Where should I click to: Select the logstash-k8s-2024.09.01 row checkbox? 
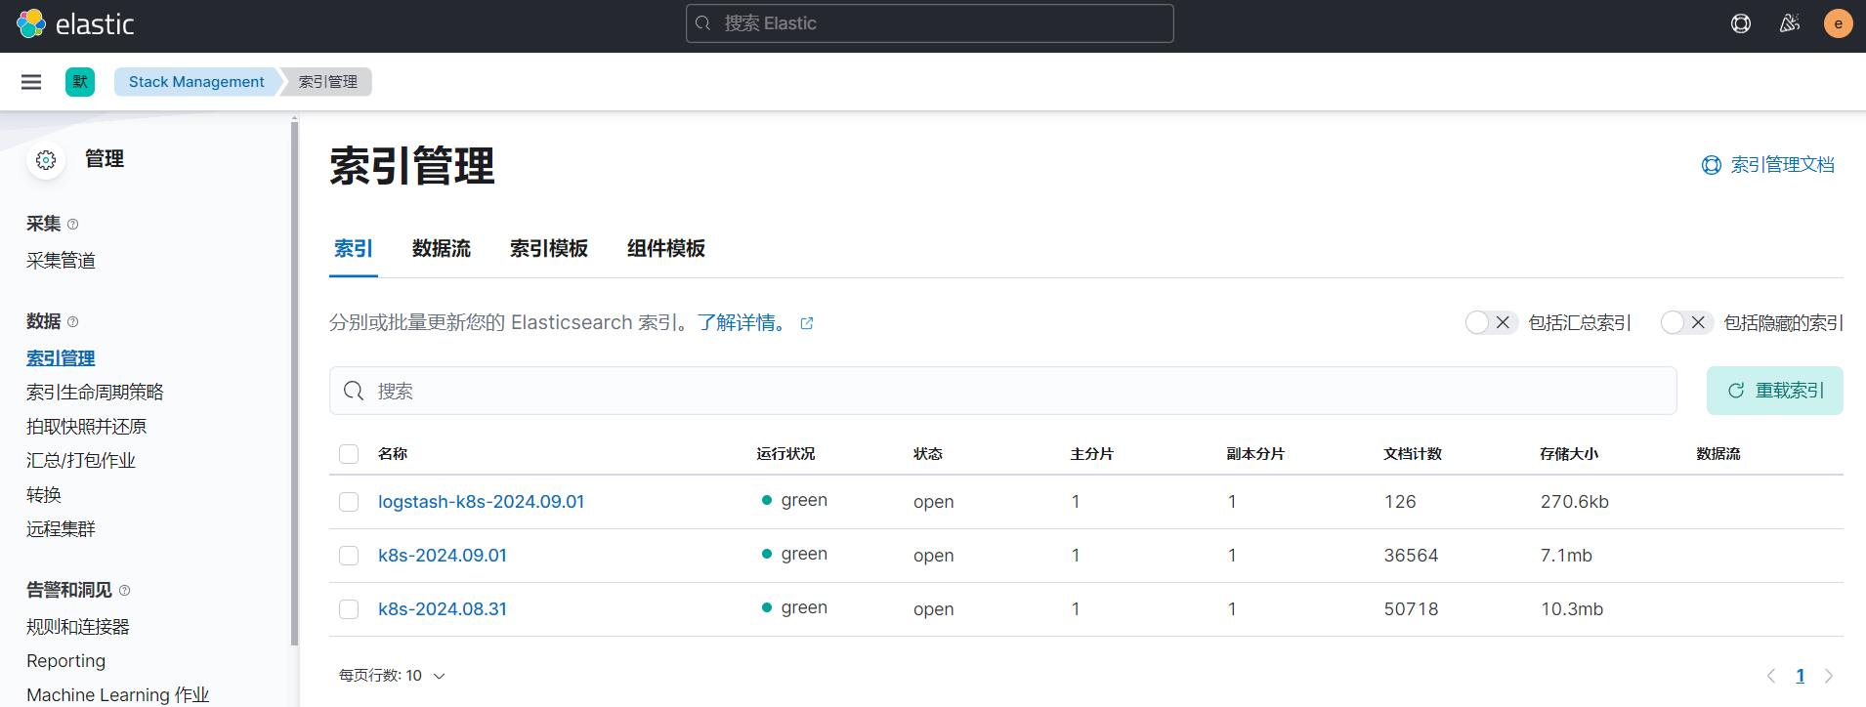point(349,502)
